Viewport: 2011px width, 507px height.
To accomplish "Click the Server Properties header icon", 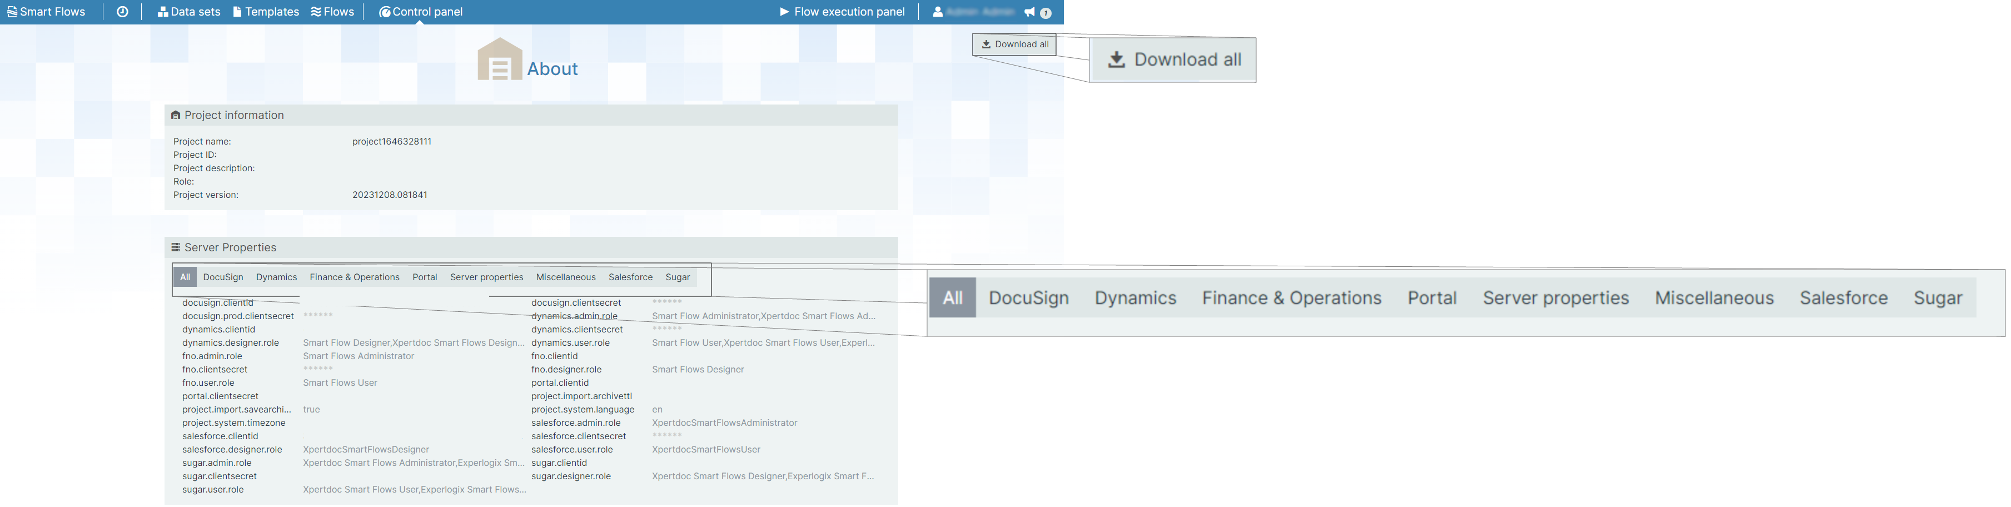I will coord(176,247).
